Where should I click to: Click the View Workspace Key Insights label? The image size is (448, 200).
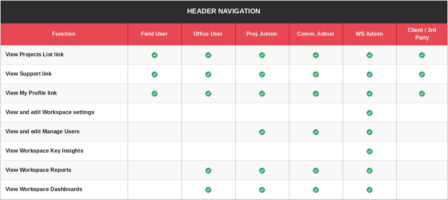(44, 151)
